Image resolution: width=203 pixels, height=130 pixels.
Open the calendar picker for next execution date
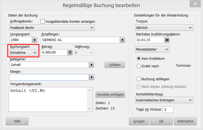167,40
